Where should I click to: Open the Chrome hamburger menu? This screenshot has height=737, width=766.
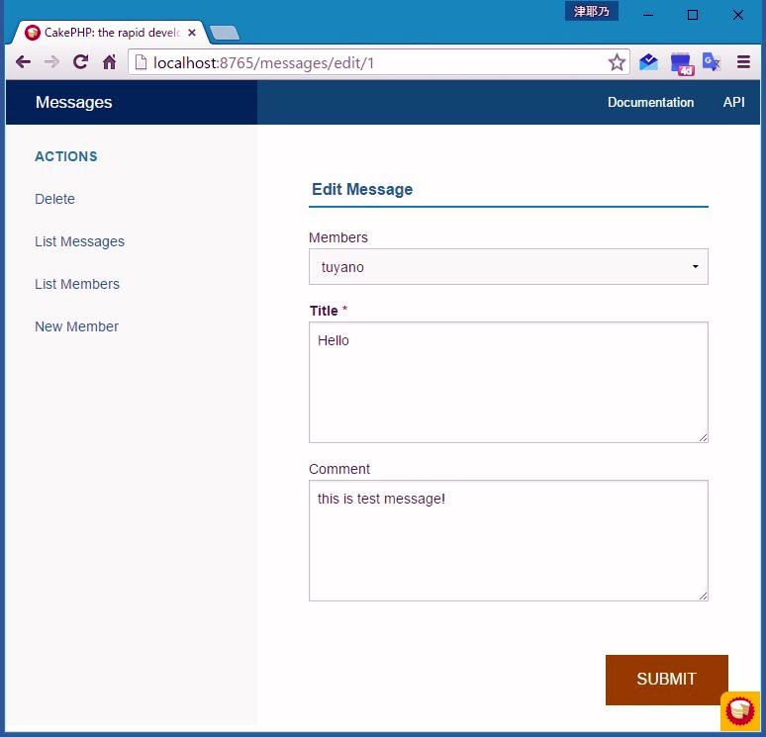click(x=743, y=62)
